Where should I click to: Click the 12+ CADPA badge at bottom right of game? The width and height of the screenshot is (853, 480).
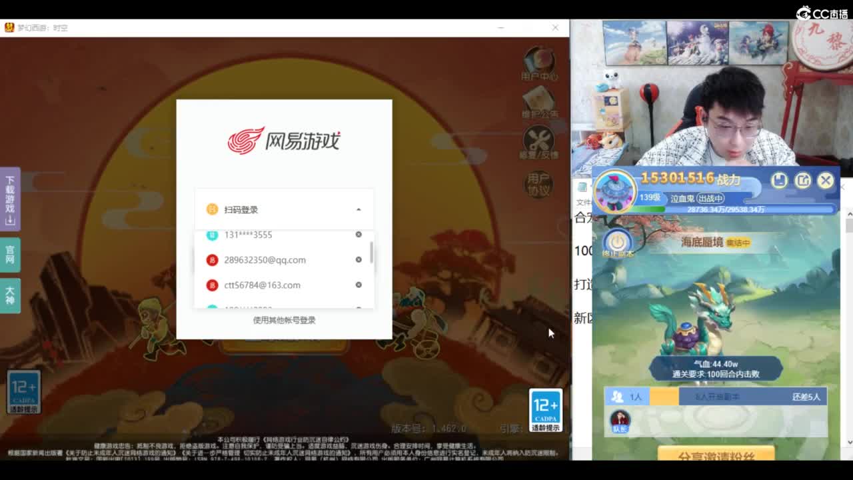pos(546,409)
